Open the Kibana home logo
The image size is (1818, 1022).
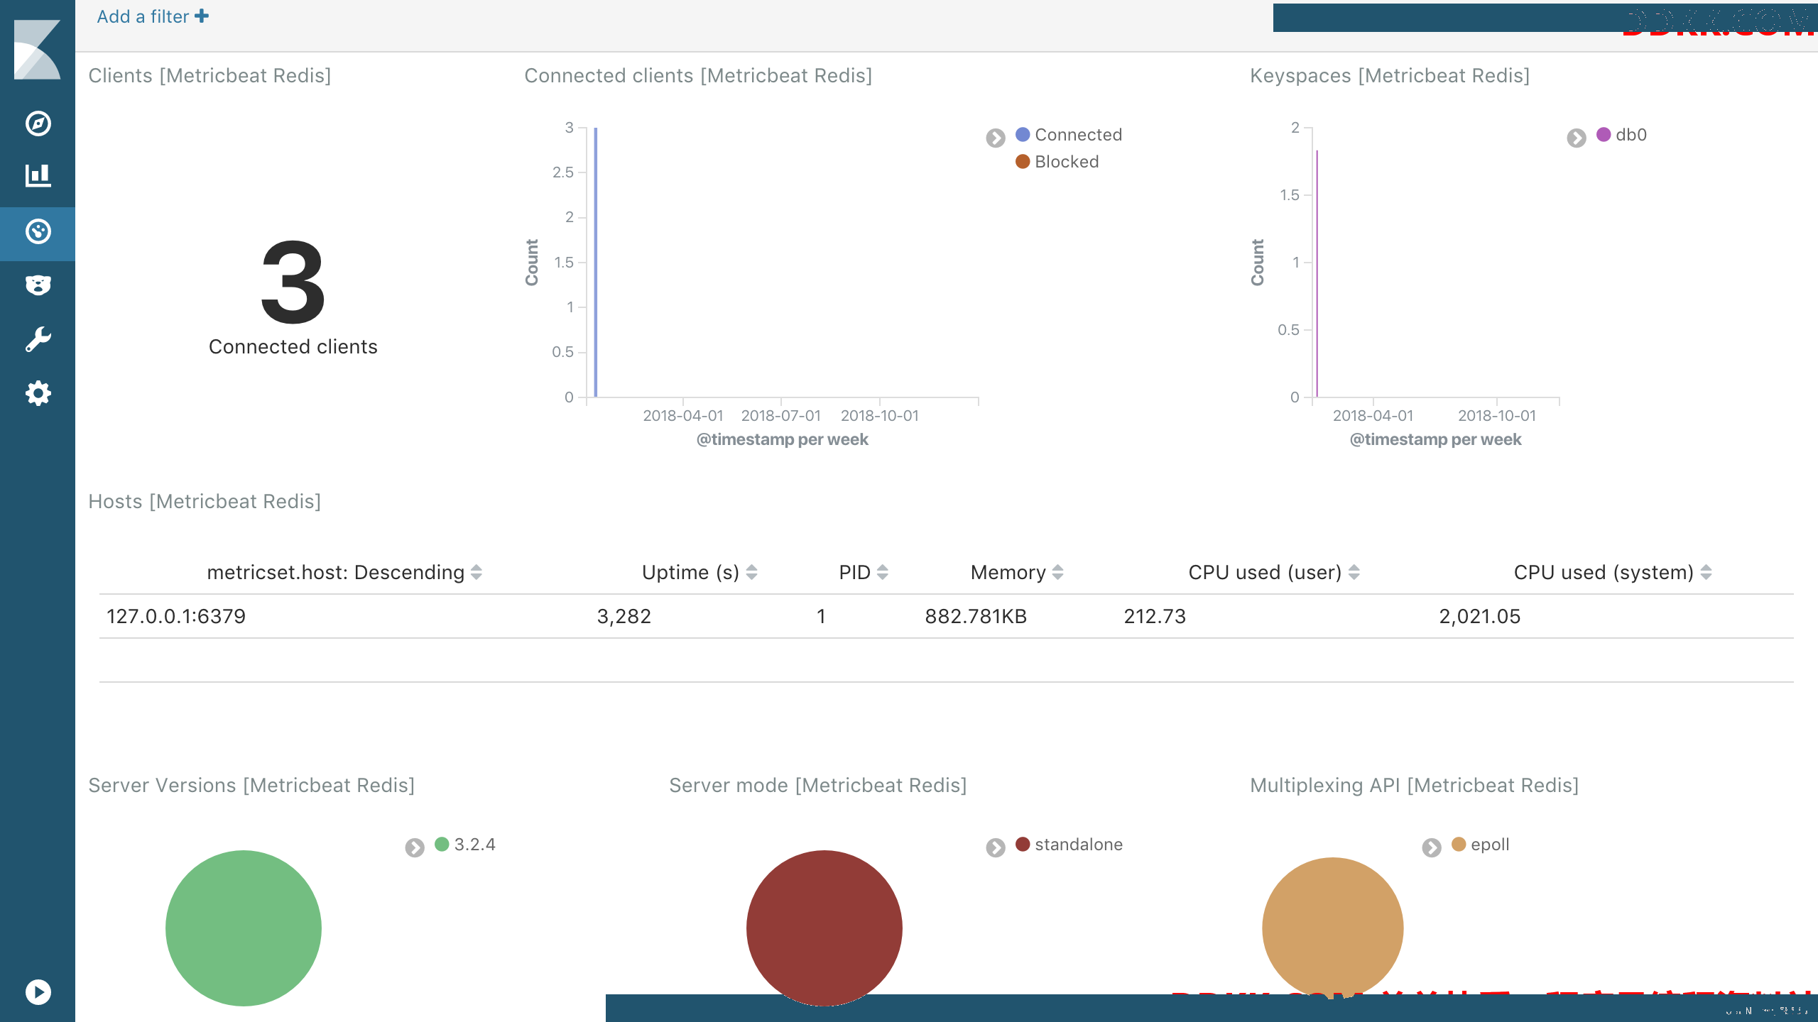pyautogui.click(x=37, y=49)
